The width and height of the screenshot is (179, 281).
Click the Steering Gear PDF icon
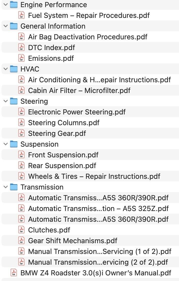tap(22, 133)
